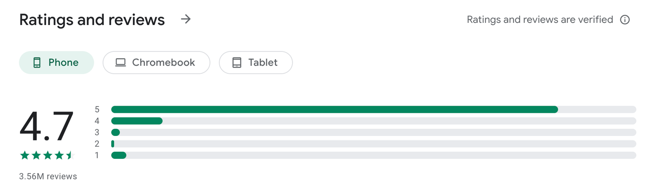The image size is (646, 191).
Task: Click the 3.56M reviews count
Action: pos(48,177)
